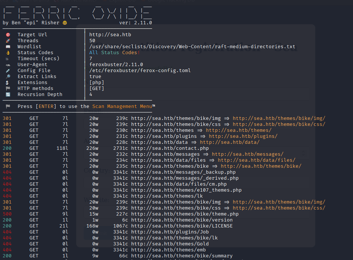Viewport: 353px width, 260px height.
Task: Select the target URL value http://sea.htb
Action: [110, 35]
